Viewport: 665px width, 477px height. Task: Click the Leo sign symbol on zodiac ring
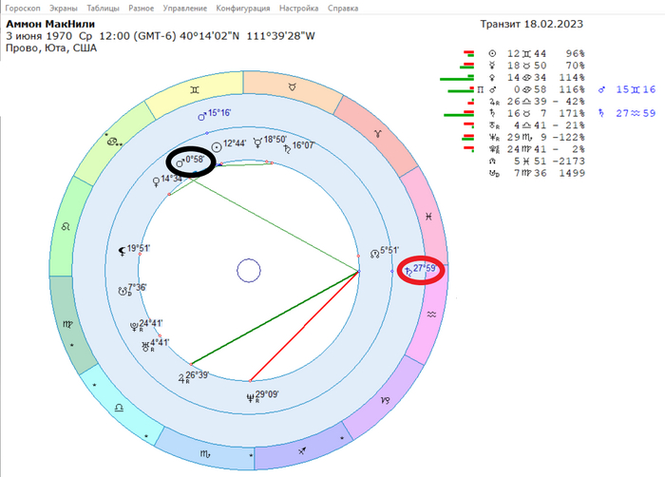point(66,226)
